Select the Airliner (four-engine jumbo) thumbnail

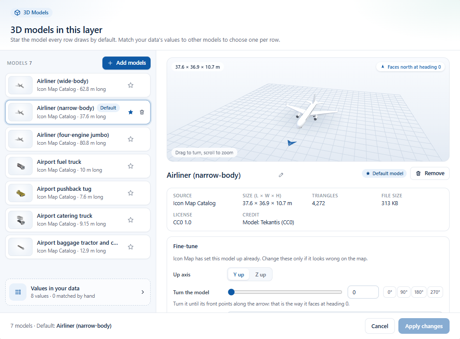[20, 139]
